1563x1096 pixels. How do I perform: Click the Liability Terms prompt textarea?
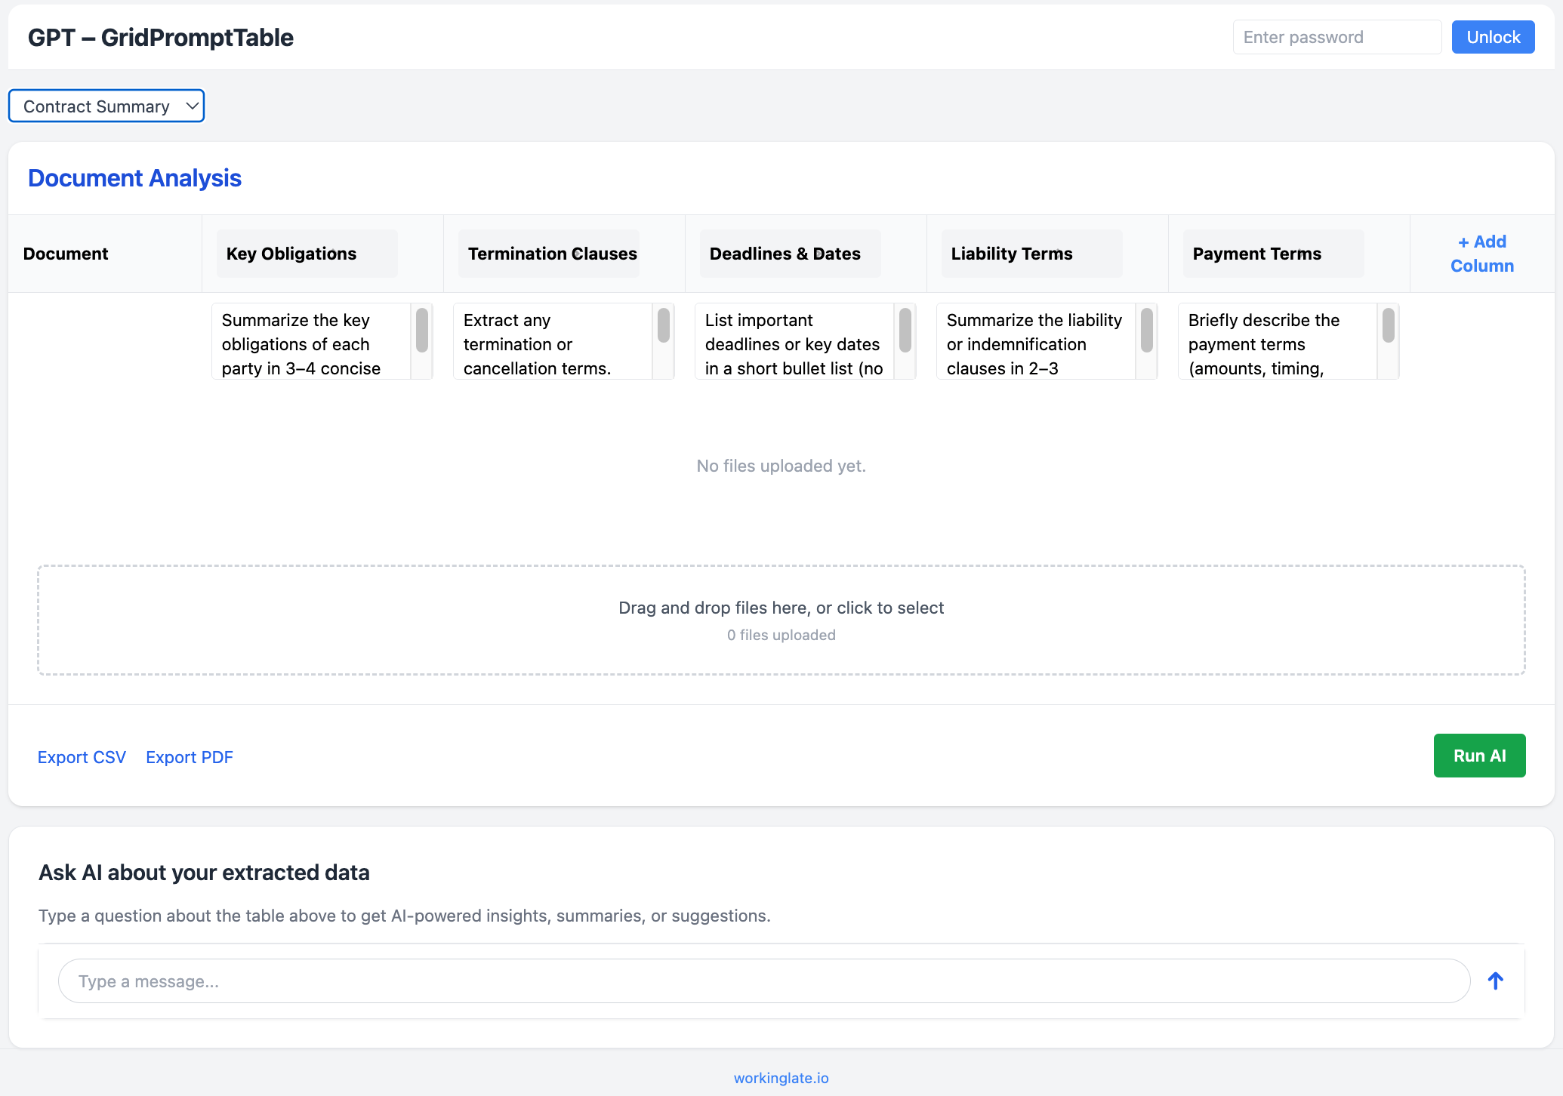(1034, 343)
